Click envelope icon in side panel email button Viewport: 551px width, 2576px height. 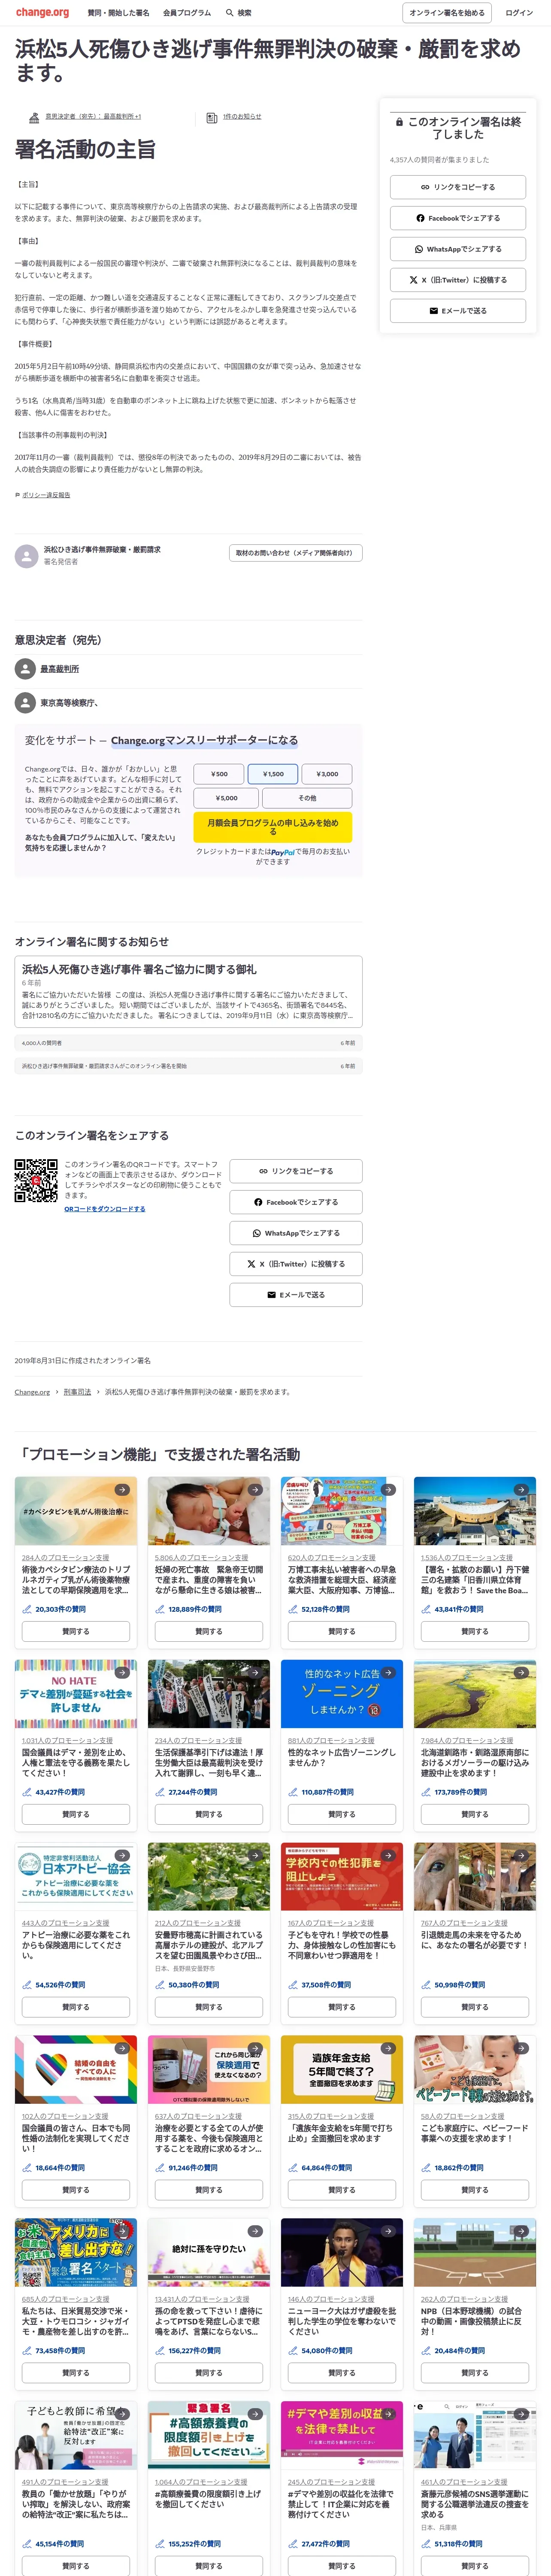433,311
